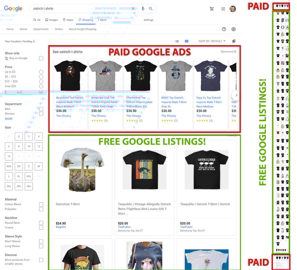Check the Men department box
This screenshot has height=270, width=297.
[41, 109]
